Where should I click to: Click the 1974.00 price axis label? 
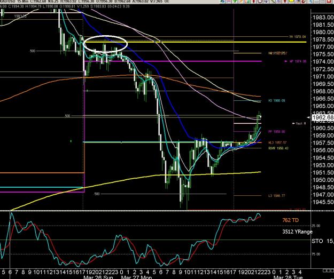(323, 62)
